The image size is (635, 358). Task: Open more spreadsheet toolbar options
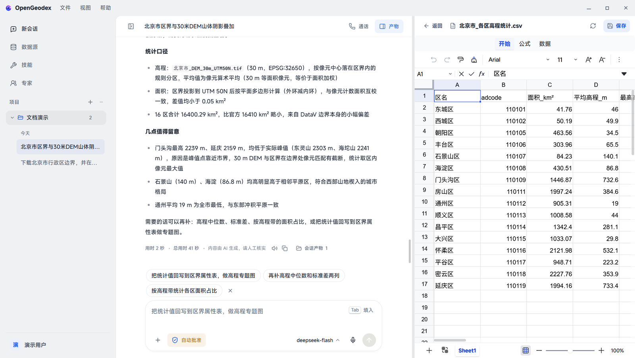pyautogui.click(x=619, y=59)
